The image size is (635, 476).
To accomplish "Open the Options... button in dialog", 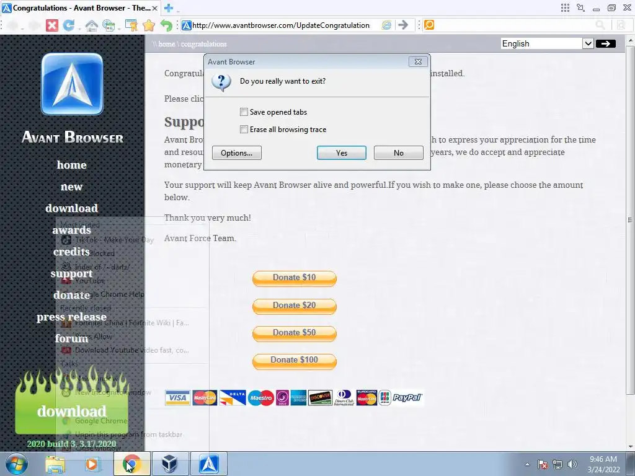I will point(236,152).
